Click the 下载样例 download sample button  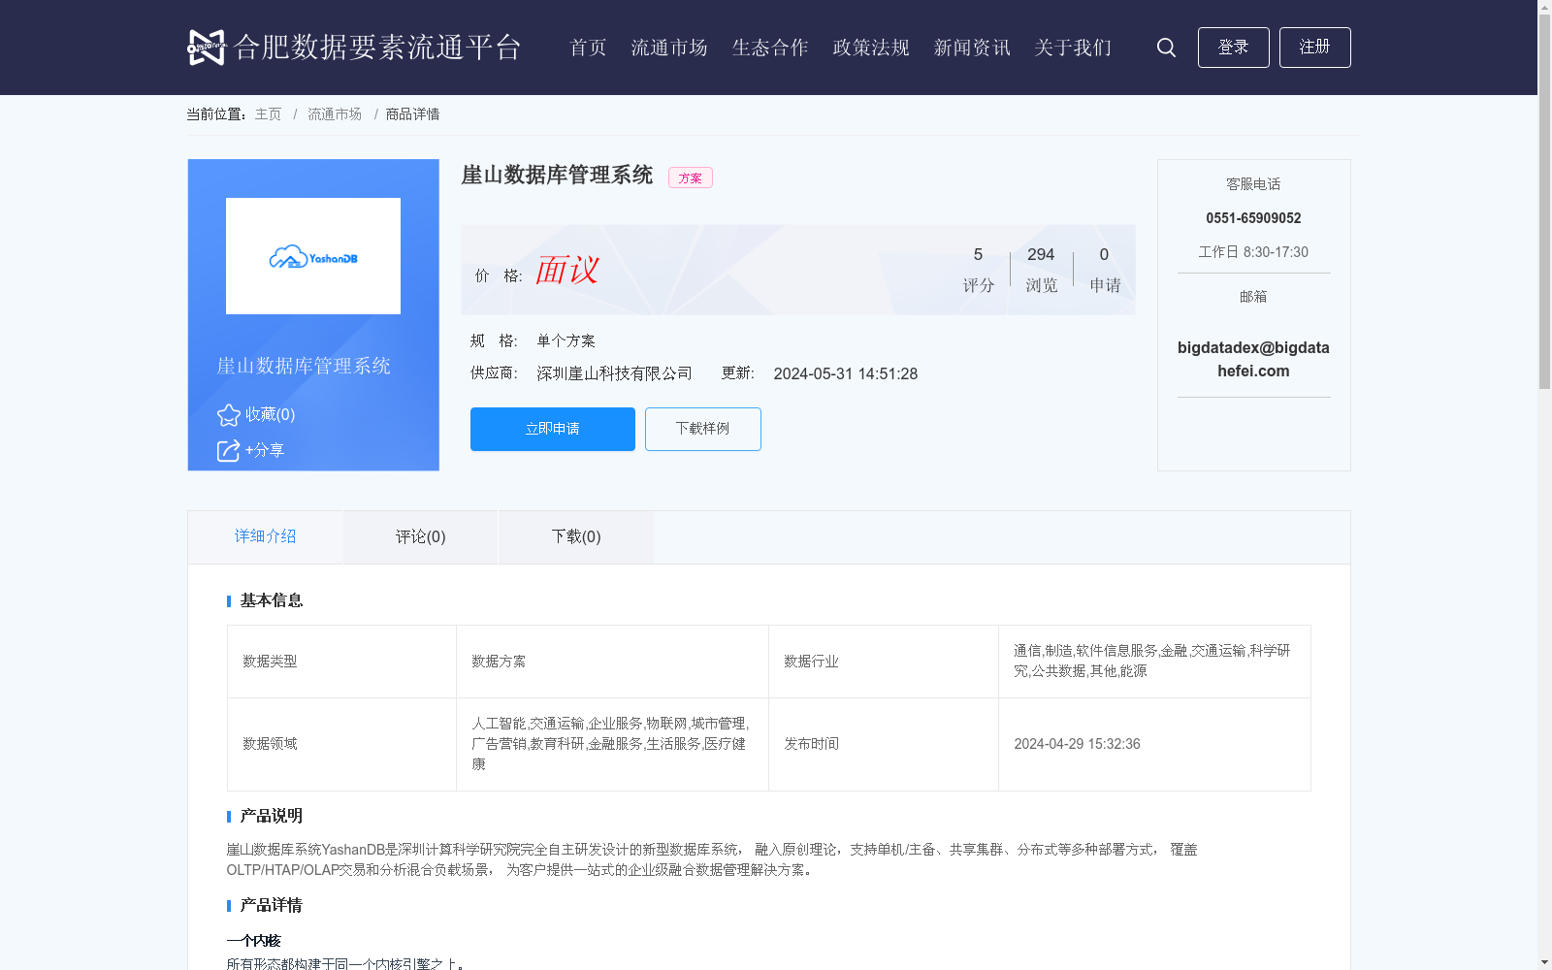[x=703, y=429]
